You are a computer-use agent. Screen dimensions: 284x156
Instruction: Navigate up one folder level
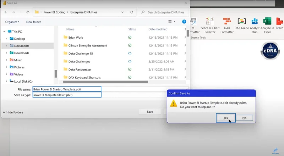[x=28, y=12]
